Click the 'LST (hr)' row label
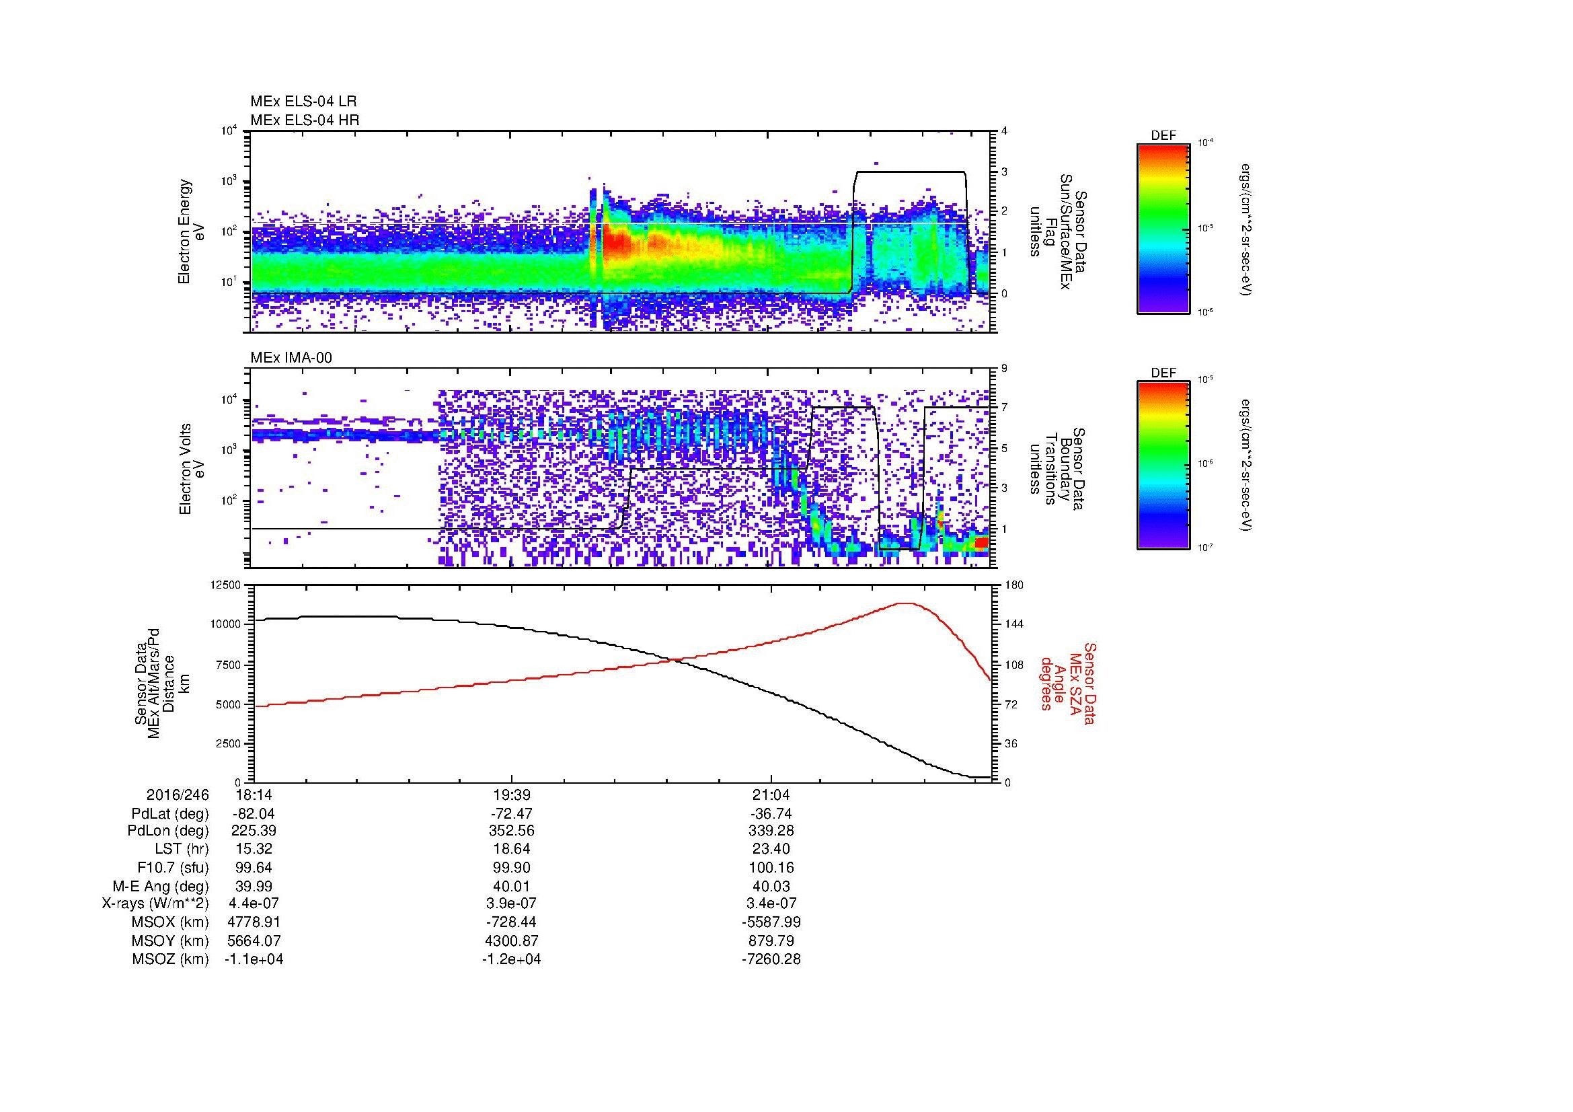The height and width of the screenshot is (1112, 1573). 182,849
